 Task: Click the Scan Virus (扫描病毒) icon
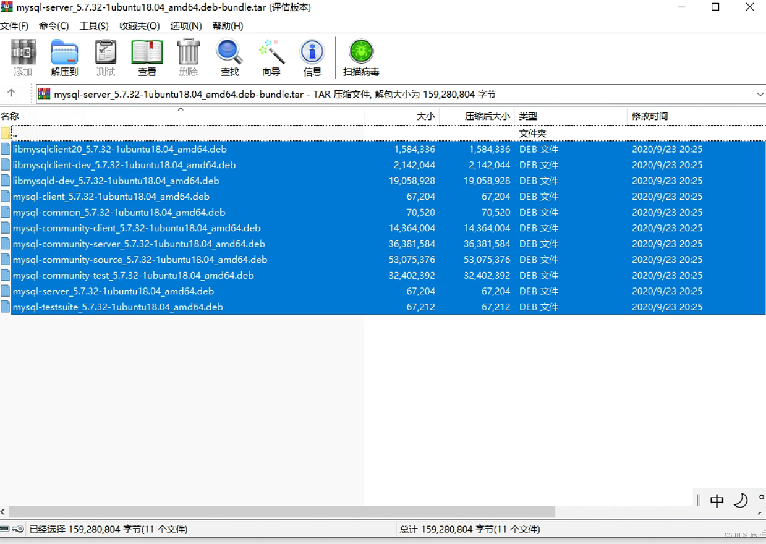coord(361,52)
